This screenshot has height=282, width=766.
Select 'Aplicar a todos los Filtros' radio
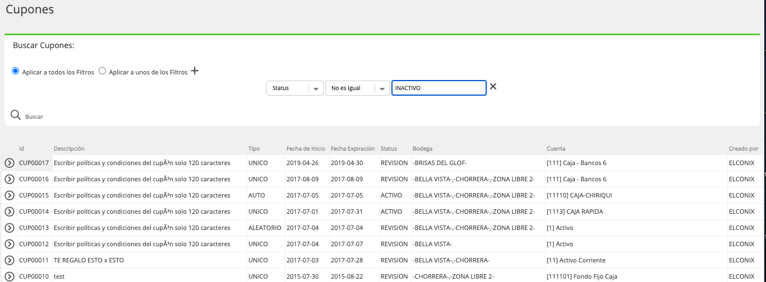click(x=16, y=71)
